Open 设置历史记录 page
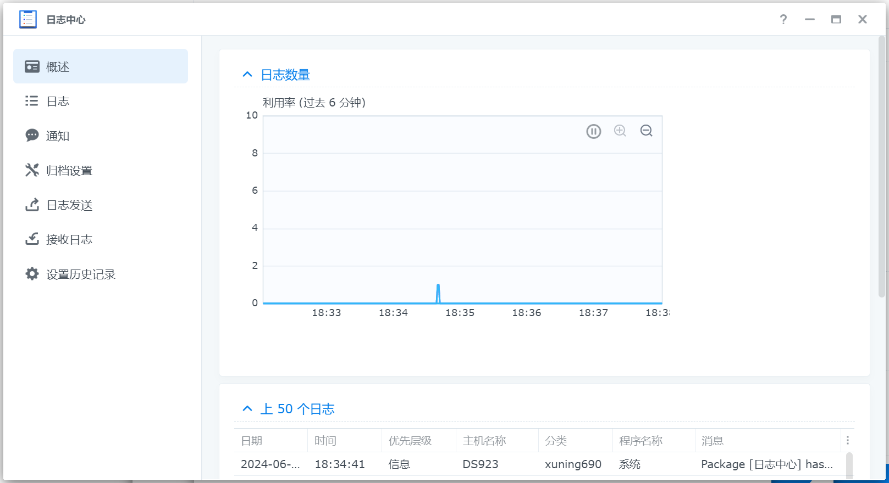Screen dimensions: 889x483 [101, 274]
